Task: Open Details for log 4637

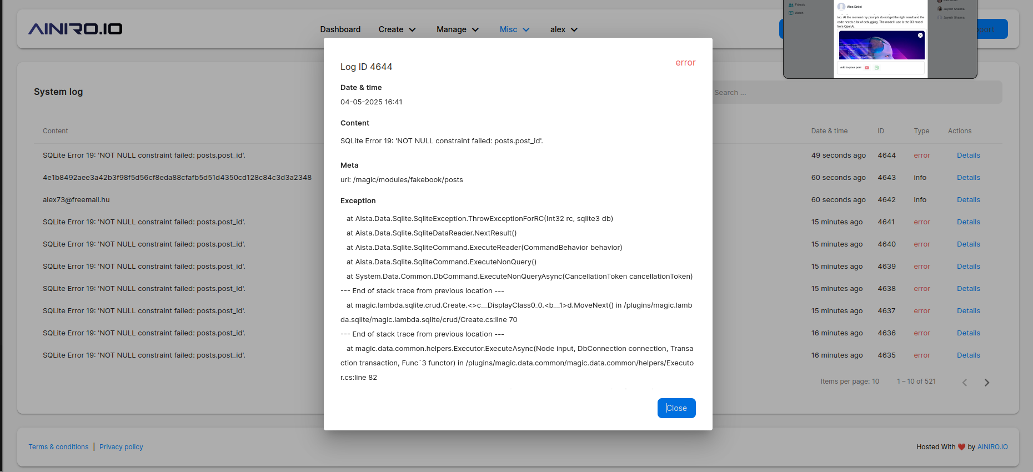Action: pyautogui.click(x=968, y=311)
